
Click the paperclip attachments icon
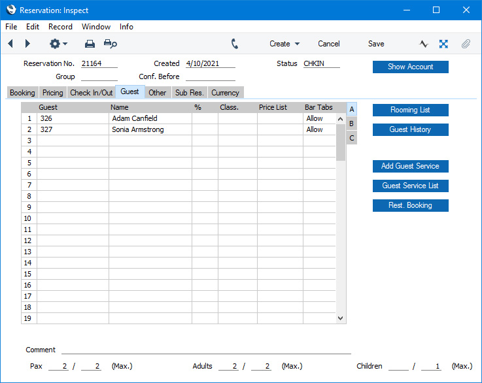pos(466,44)
